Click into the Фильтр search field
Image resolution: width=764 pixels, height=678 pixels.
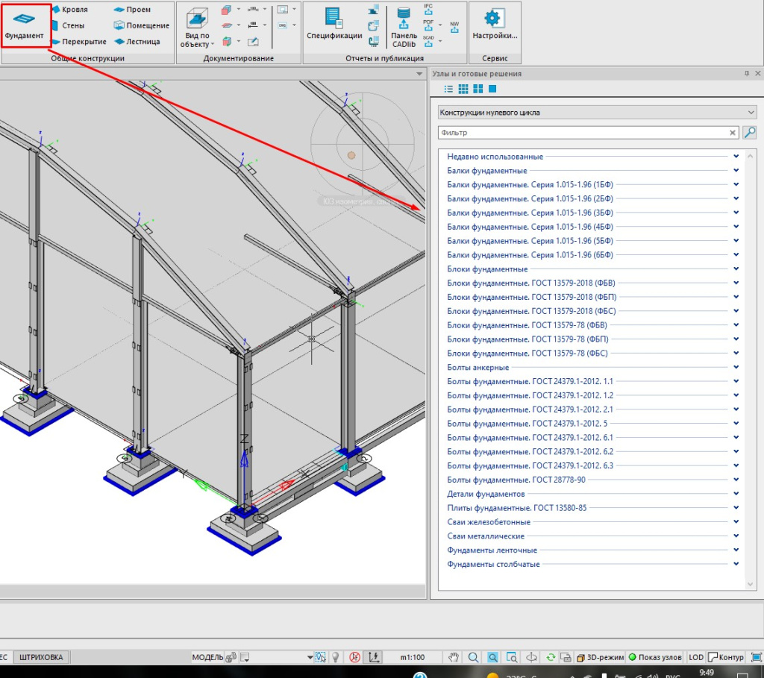pos(582,133)
